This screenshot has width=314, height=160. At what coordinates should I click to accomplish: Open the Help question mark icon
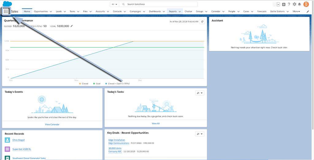point(289,4)
